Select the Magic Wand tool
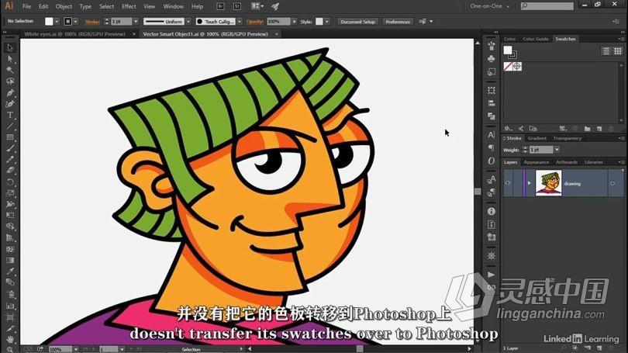 coord(10,70)
